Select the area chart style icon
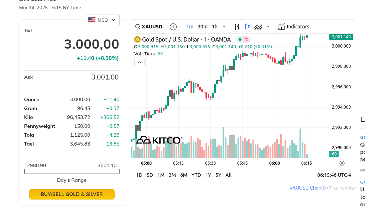The width and height of the screenshot is (365, 213). click(x=258, y=27)
